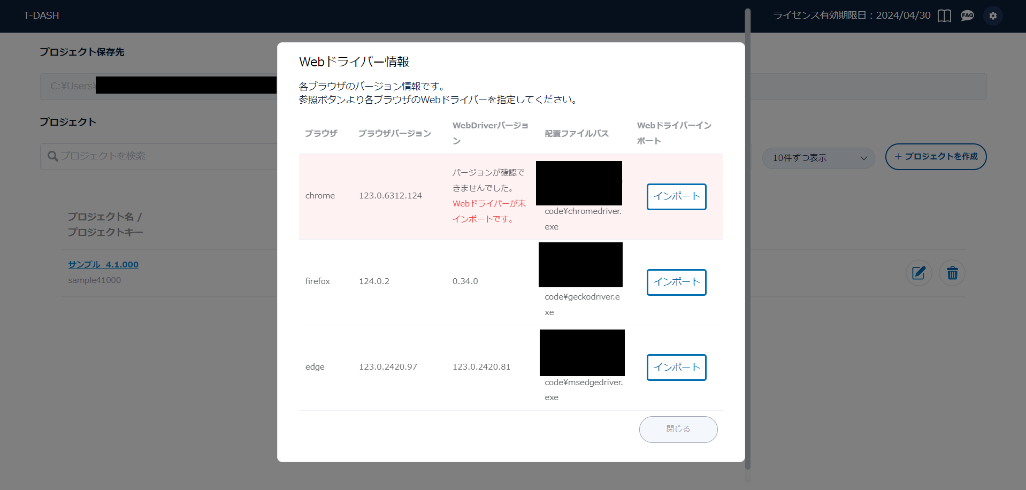The width and height of the screenshot is (1026, 490).
Task: Import the edge WebDriver
Action: point(676,367)
